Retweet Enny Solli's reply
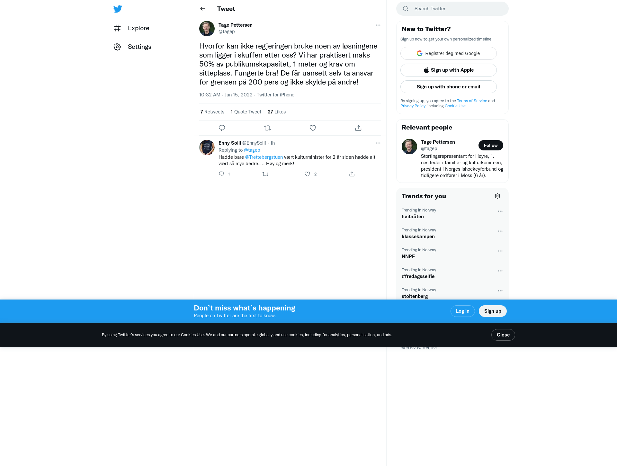 [265, 174]
